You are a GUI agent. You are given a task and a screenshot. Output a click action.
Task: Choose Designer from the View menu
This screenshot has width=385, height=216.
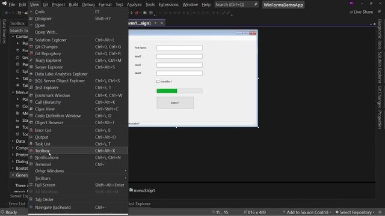(78, 19)
